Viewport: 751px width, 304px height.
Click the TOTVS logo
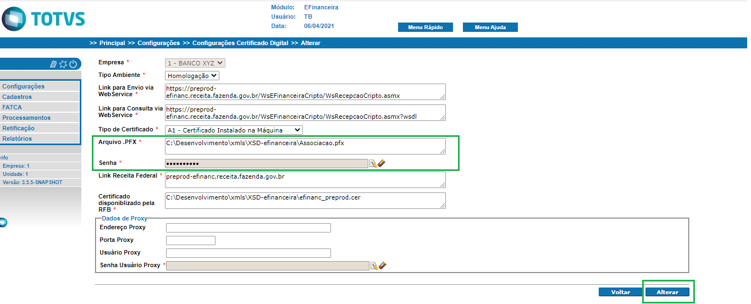(x=44, y=19)
